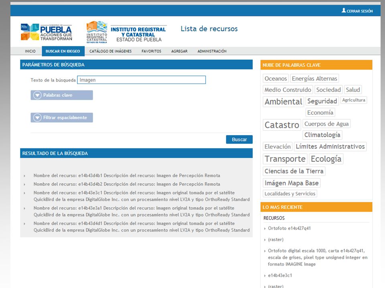385x288 pixels.
Task: Click the Buscar button
Action: tap(239, 139)
